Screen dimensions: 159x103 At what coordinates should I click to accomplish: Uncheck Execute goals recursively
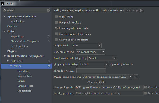coord(56,28)
